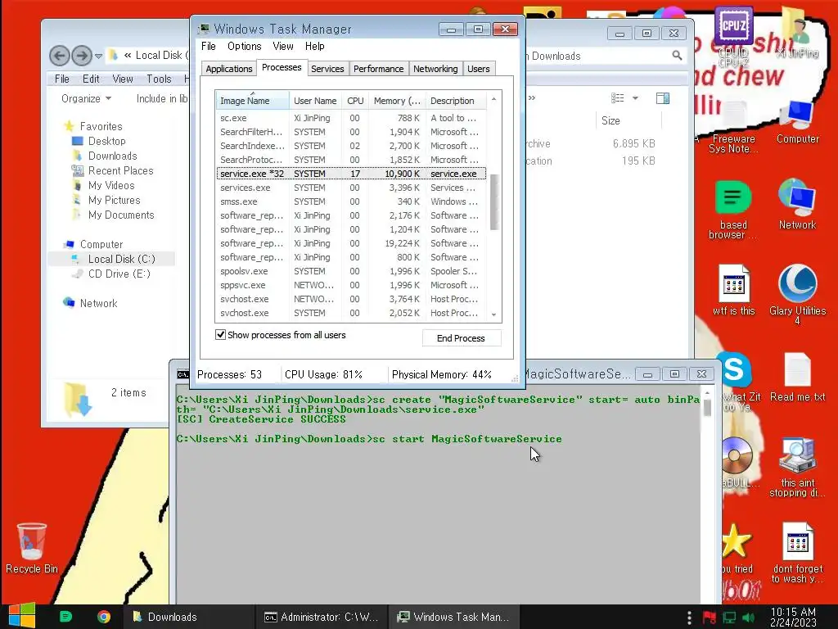Switch to the Applications tab
Screen dimensions: 838x629
point(229,69)
